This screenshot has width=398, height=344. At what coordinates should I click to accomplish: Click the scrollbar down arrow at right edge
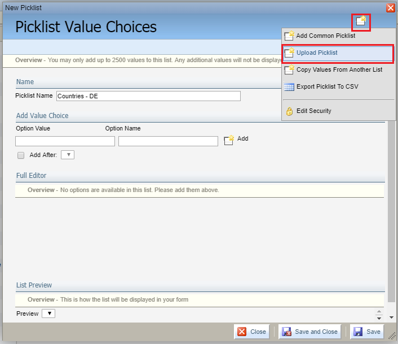pyautogui.click(x=391, y=317)
